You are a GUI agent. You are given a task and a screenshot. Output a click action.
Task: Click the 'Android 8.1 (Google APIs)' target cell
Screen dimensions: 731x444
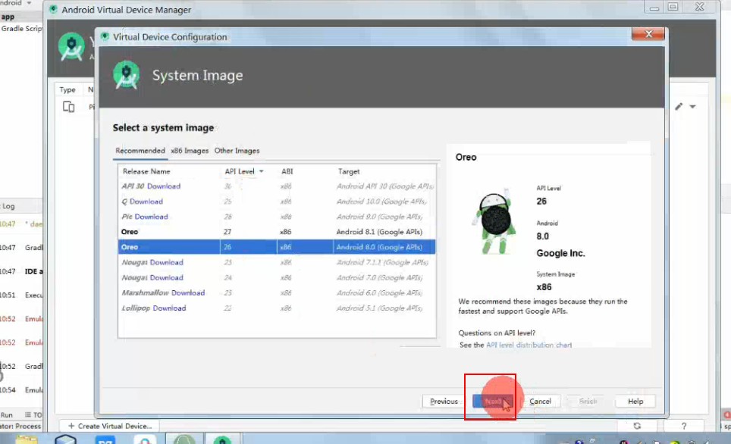pos(379,232)
